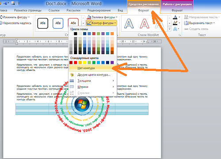Click the text effects glowing A icon

point(175,29)
